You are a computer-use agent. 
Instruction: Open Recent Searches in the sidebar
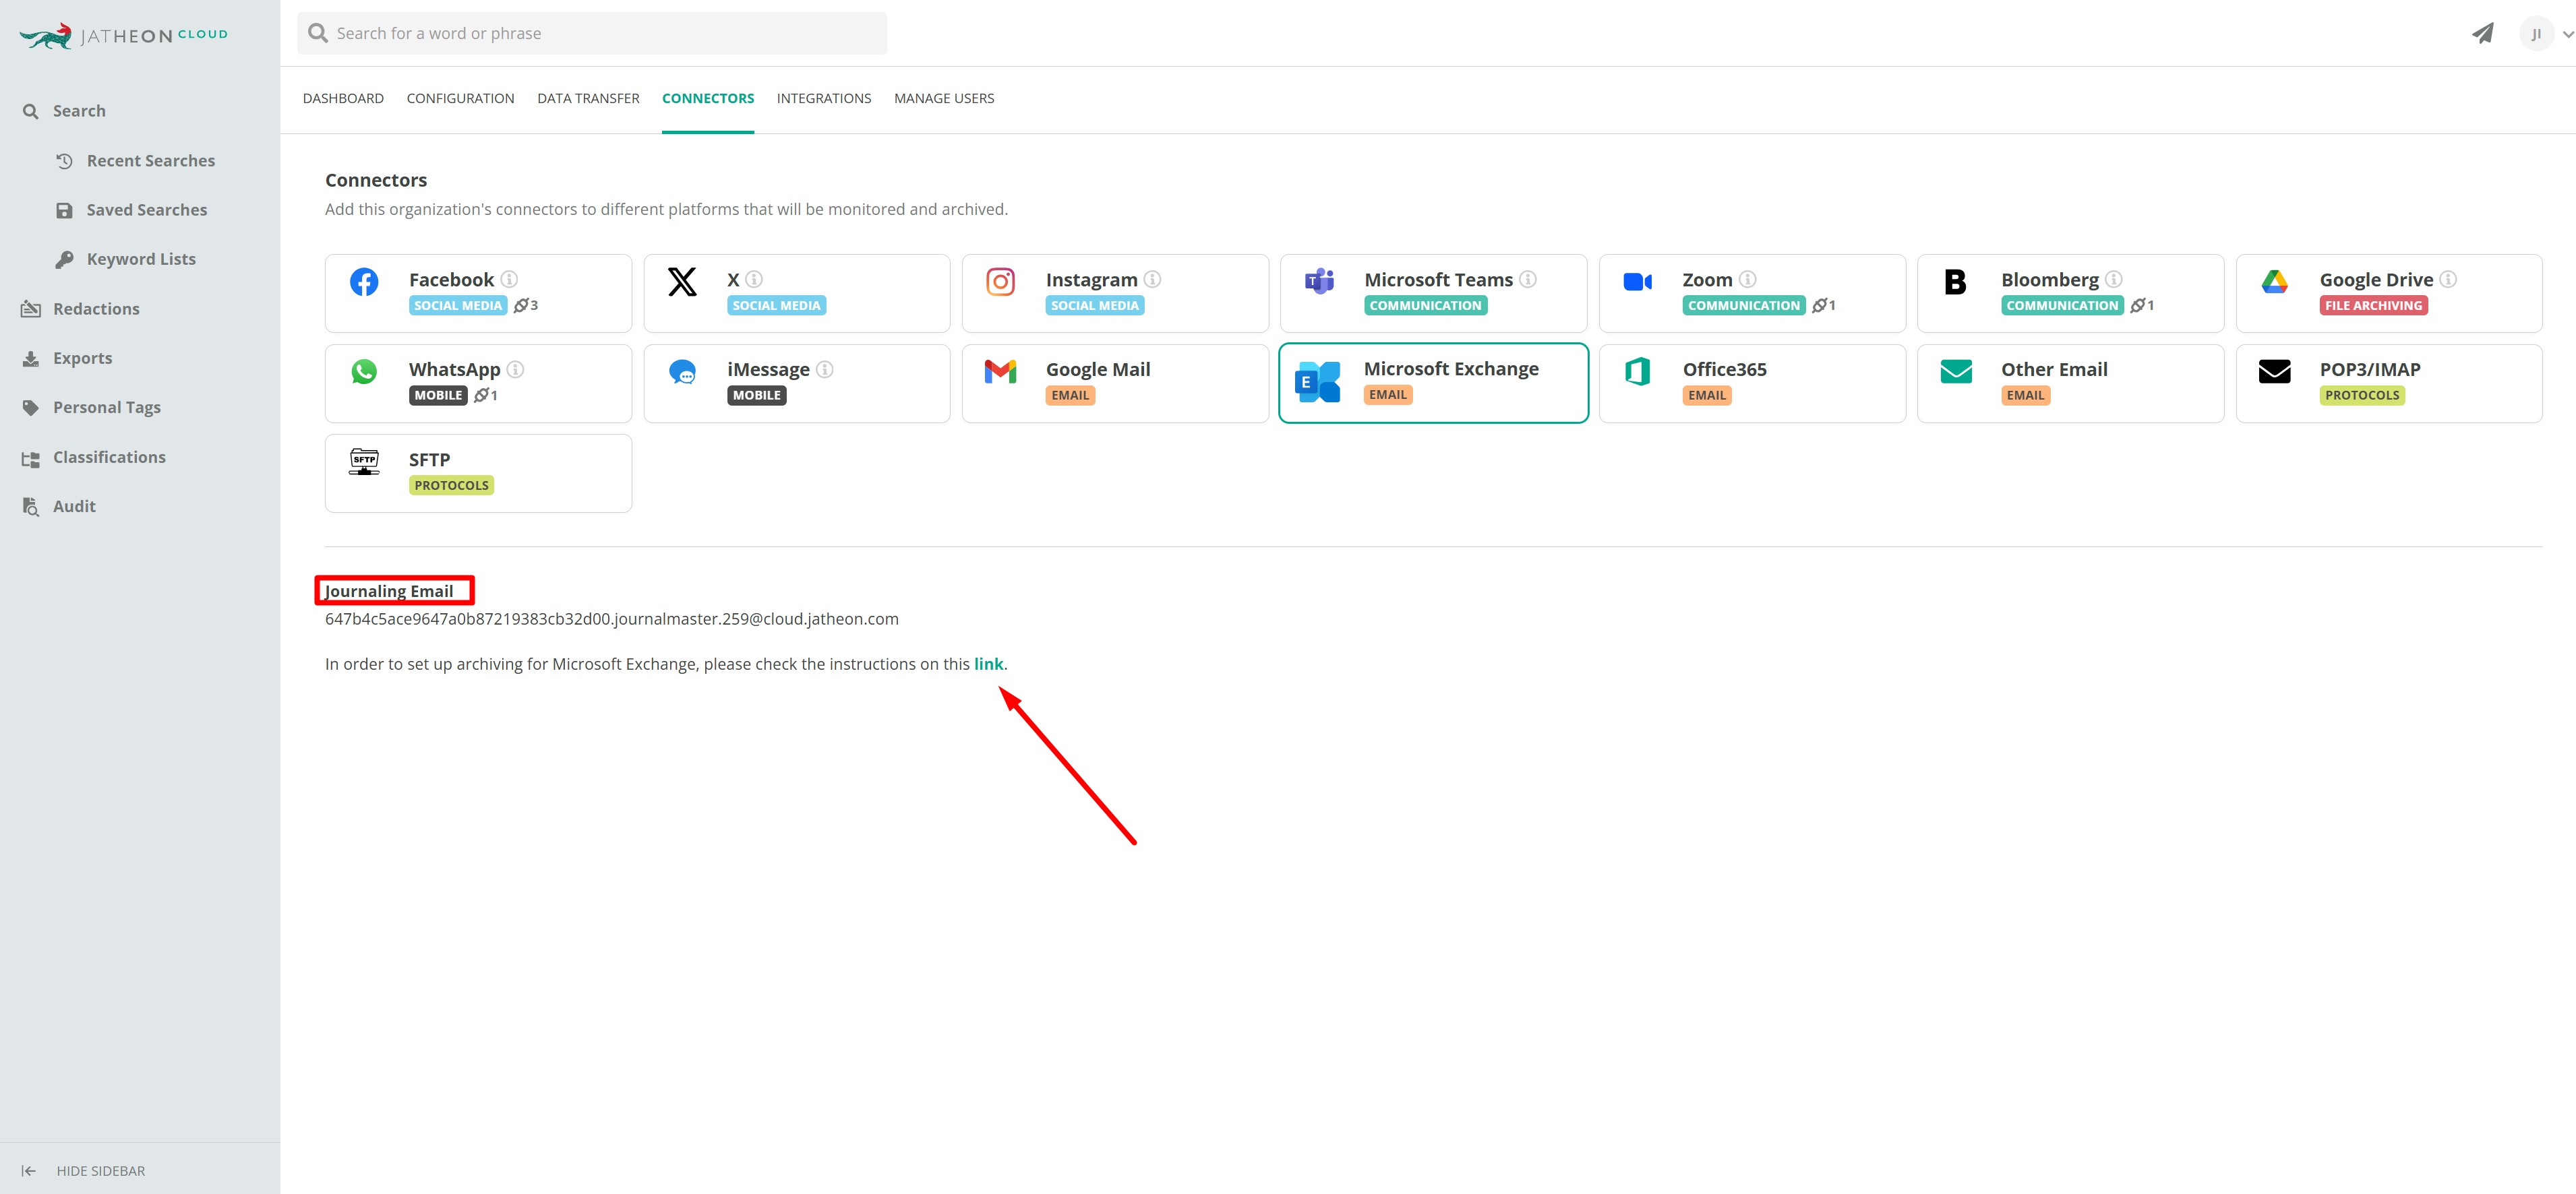pos(151,161)
